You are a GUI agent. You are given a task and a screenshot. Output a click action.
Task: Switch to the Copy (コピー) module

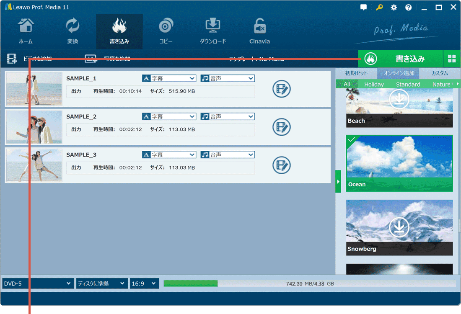pos(166,31)
